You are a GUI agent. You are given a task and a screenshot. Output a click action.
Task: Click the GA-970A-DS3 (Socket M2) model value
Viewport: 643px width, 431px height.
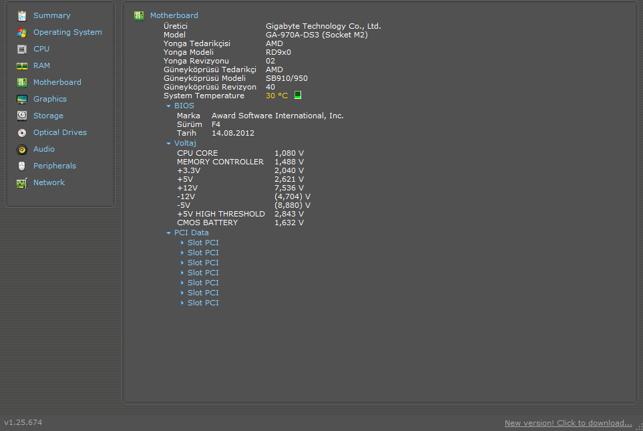click(x=316, y=35)
